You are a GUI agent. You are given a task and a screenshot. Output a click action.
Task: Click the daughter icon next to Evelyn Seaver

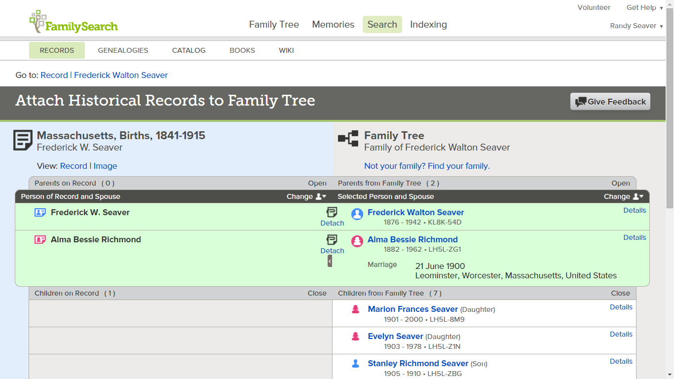pos(355,337)
